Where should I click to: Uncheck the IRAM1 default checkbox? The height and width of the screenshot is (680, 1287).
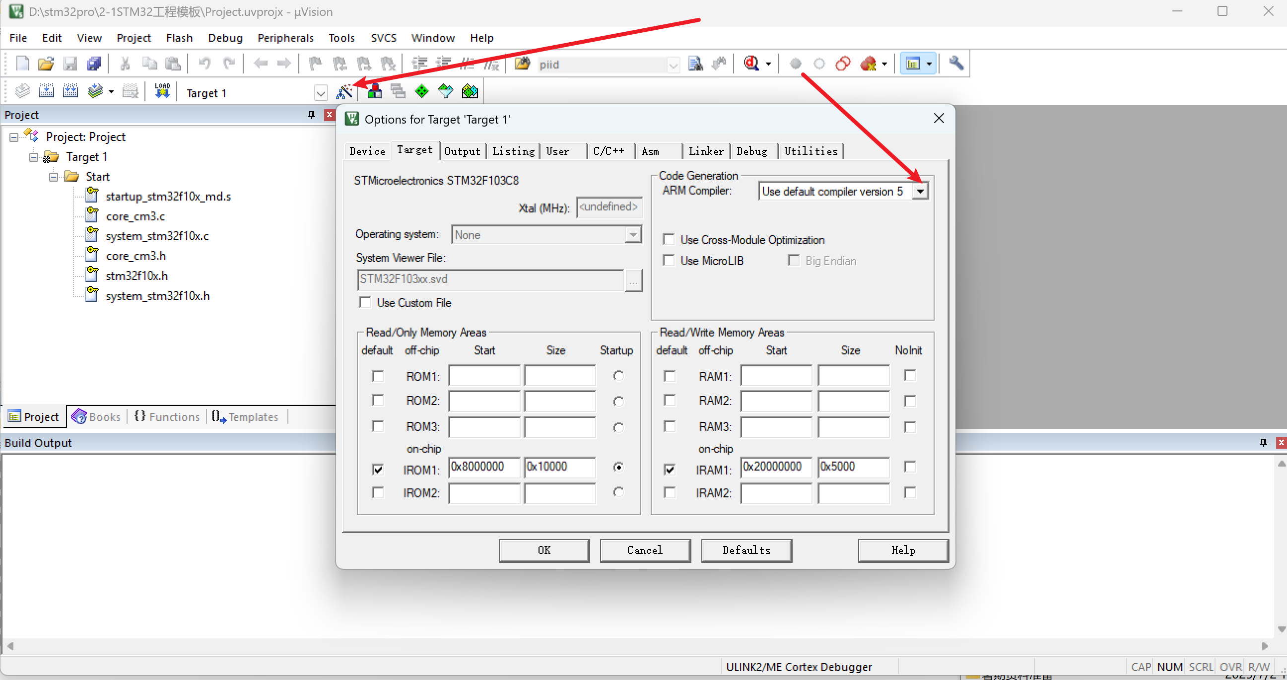point(670,470)
